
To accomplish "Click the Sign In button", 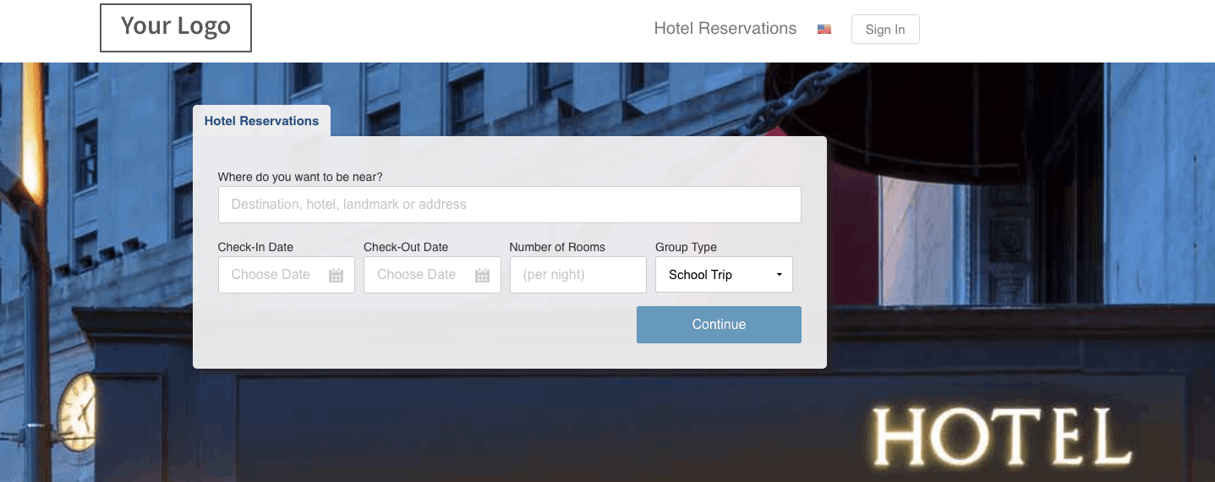I will point(885,29).
